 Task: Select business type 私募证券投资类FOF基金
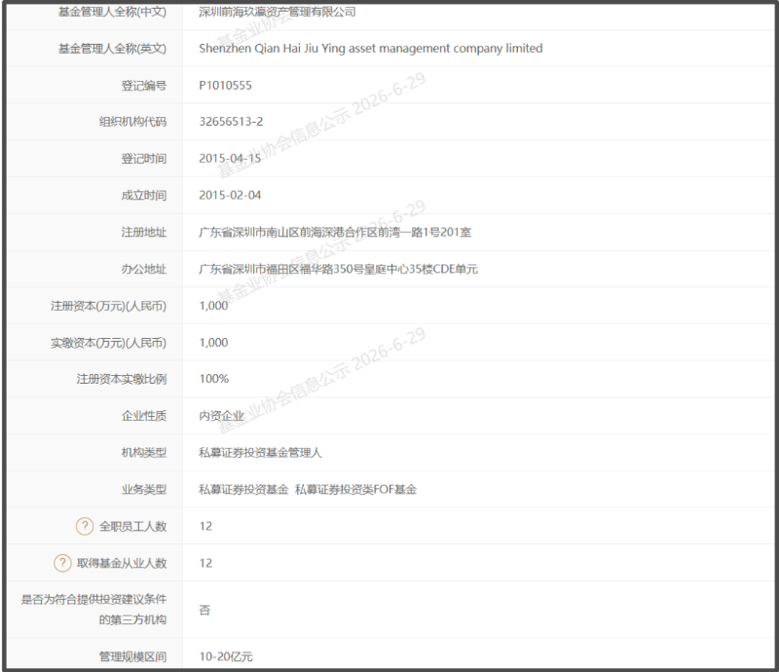(x=355, y=489)
